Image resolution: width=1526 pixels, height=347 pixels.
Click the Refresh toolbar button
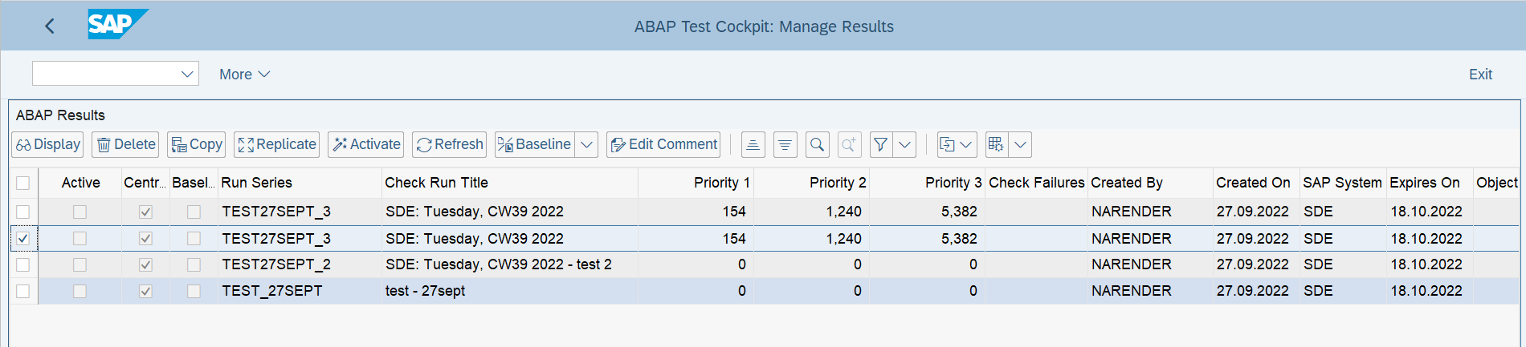point(450,144)
